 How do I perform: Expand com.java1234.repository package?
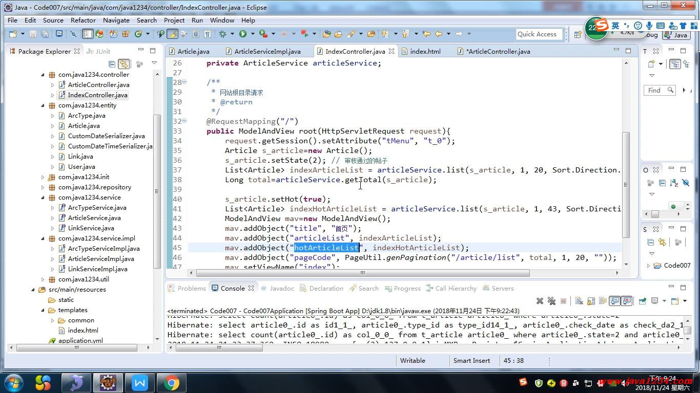pyautogui.click(x=43, y=187)
